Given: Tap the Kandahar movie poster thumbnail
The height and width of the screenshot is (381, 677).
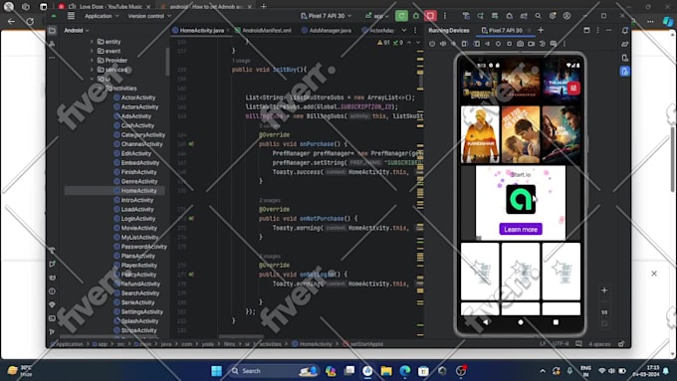Looking at the screenshot, I should click(x=480, y=134).
